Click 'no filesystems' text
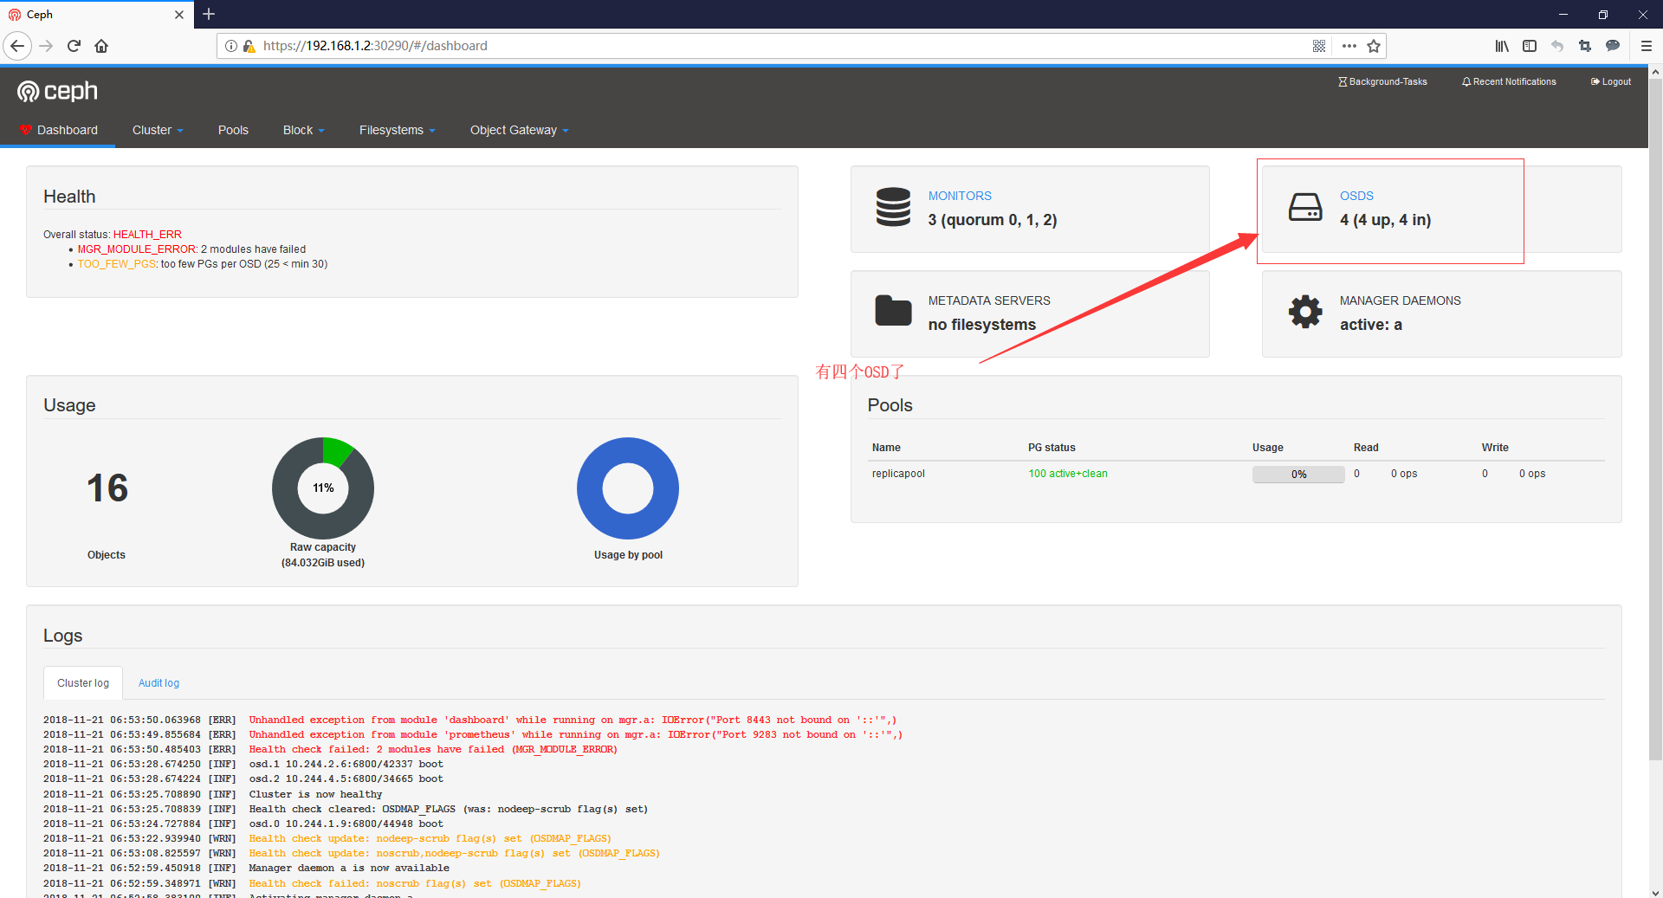The height and width of the screenshot is (898, 1663). coord(982,325)
